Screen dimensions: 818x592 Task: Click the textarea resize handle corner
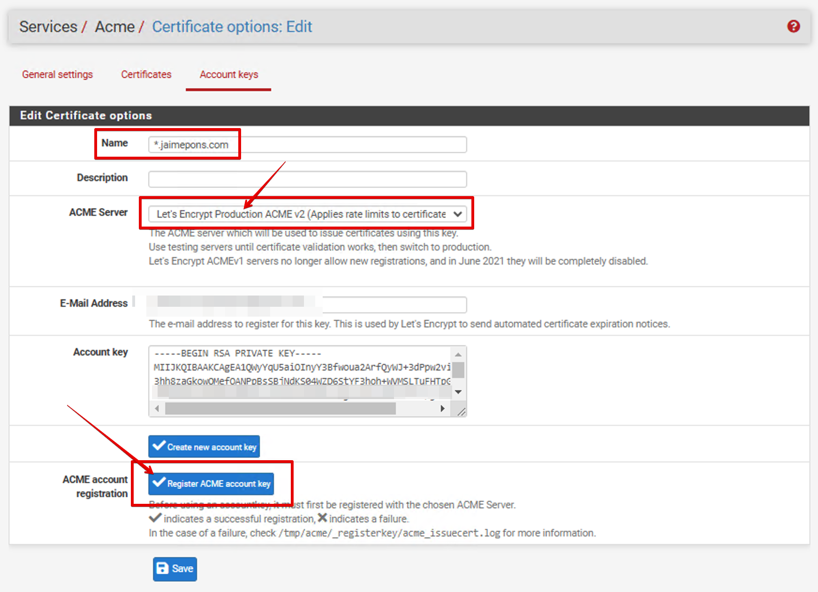461,411
